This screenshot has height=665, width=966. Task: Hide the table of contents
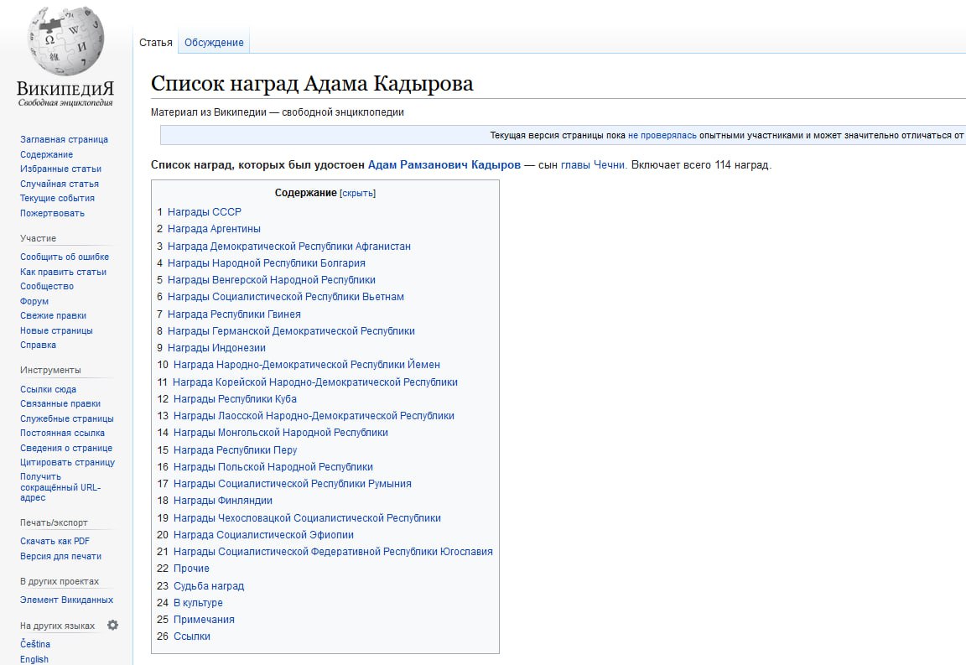[x=357, y=194]
